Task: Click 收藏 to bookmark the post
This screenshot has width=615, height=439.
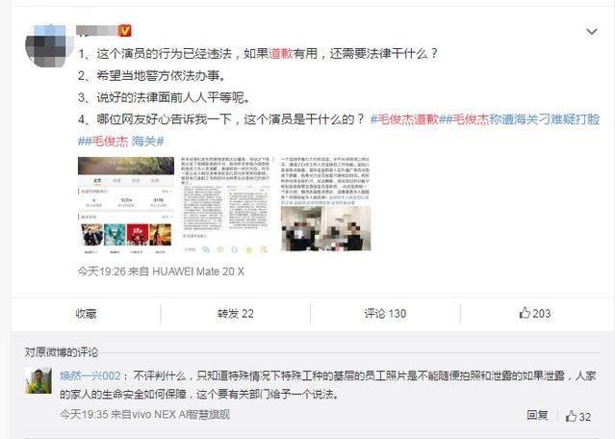Action: pos(86,314)
